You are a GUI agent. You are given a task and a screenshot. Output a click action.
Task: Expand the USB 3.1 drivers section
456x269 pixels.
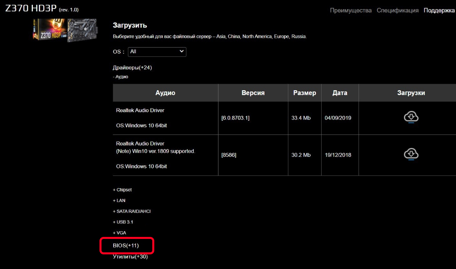pyautogui.click(x=123, y=222)
